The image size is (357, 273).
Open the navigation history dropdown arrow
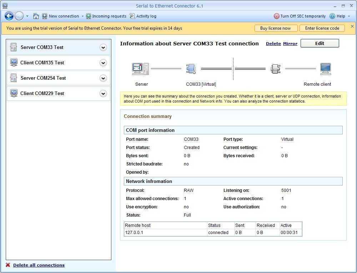[x=27, y=16]
